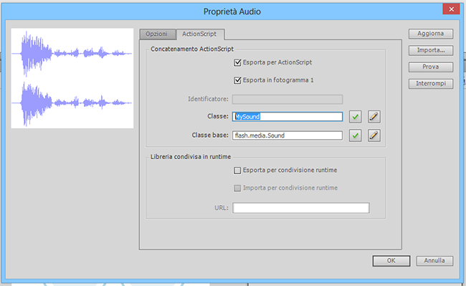Validate the Classe base with green checkmark
This screenshot has width=466, height=286.
coord(355,135)
